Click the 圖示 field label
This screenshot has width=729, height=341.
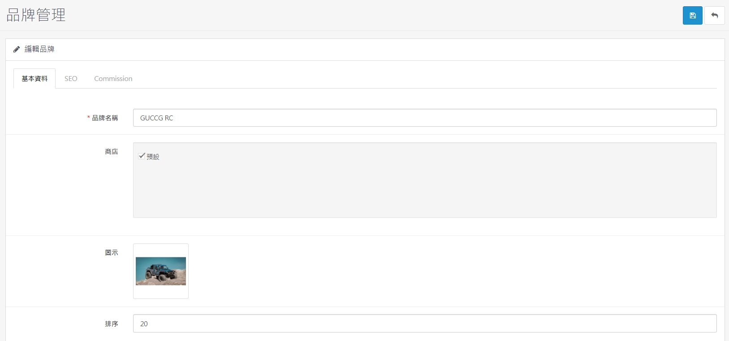coord(112,252)
